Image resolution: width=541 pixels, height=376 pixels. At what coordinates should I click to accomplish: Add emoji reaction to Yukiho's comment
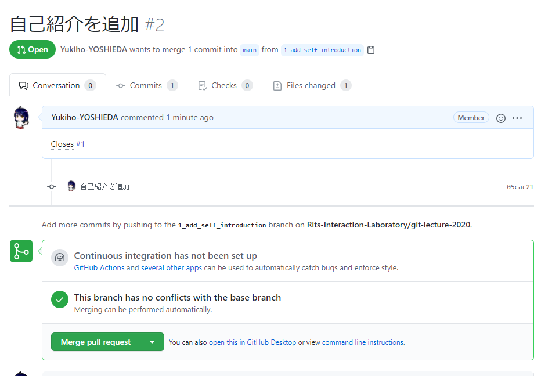(500, 118)
